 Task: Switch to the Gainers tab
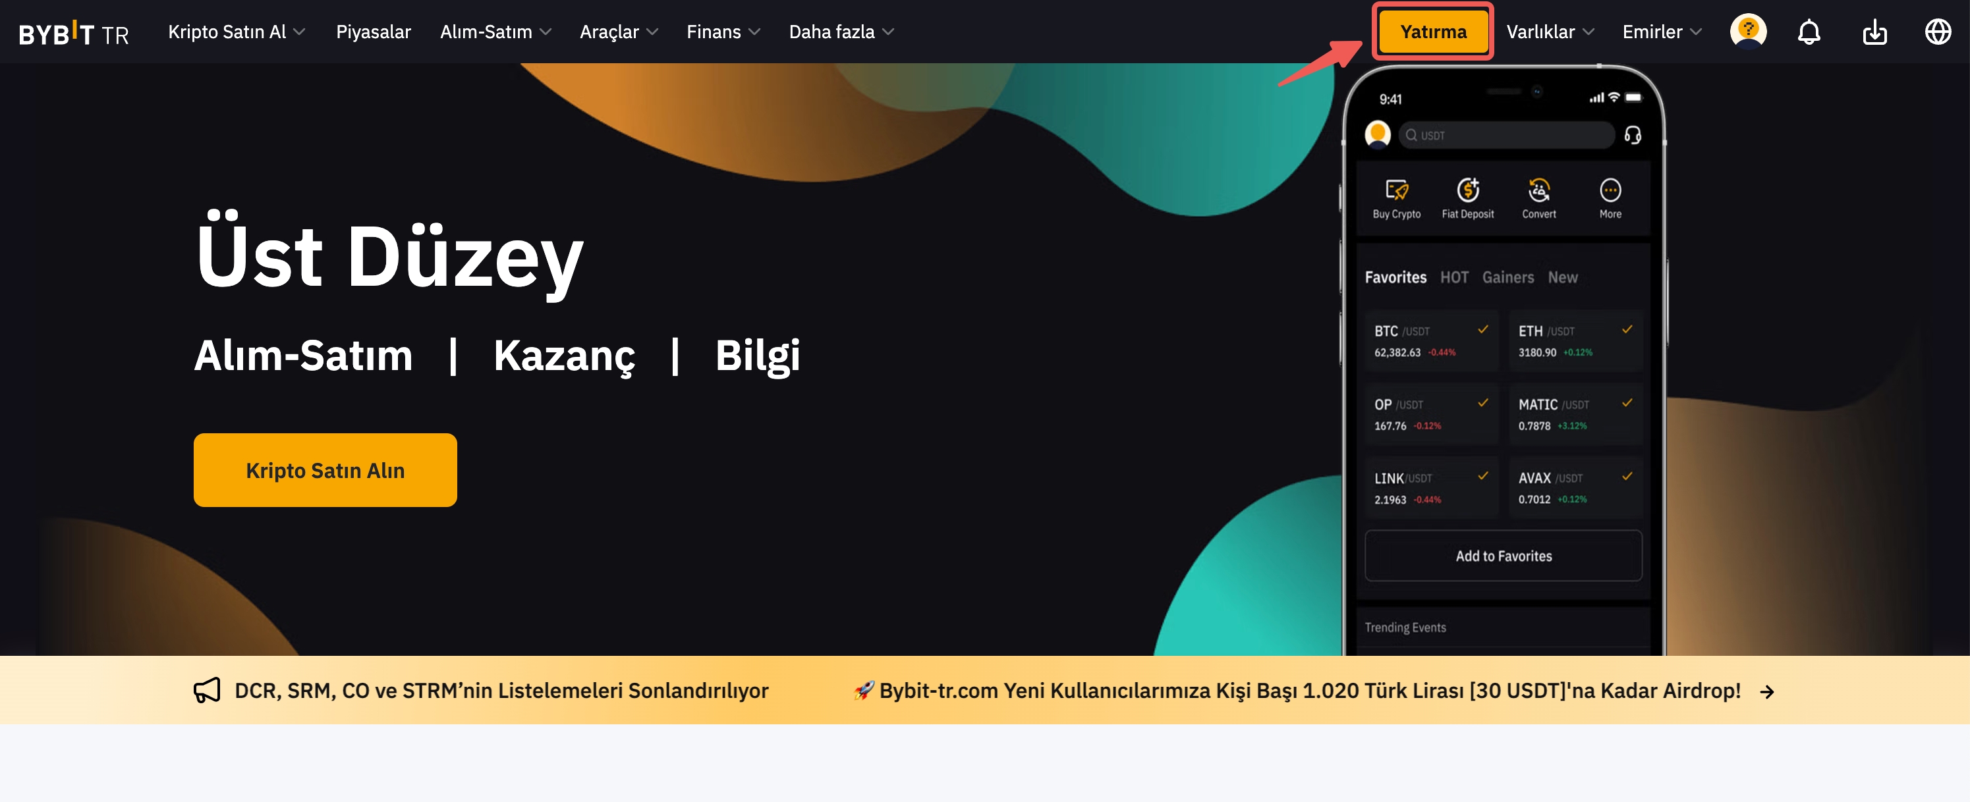coord(1507,277)
